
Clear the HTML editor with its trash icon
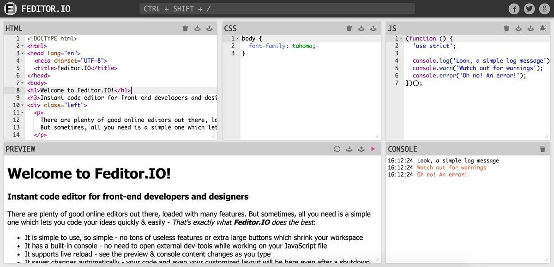click(186, 29)
